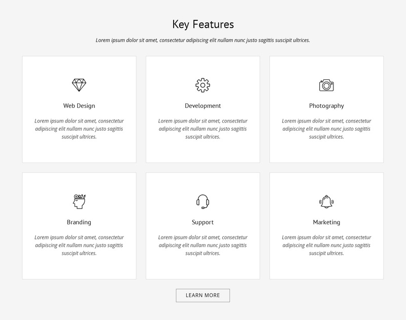Select the Photography title
This screenshot has width=406, height=320.
(326, 106)
